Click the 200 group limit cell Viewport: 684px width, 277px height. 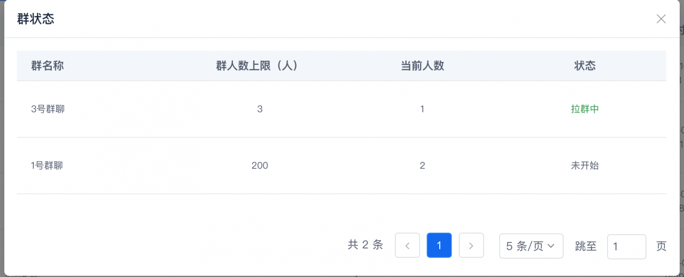click(x=260, y=166)
